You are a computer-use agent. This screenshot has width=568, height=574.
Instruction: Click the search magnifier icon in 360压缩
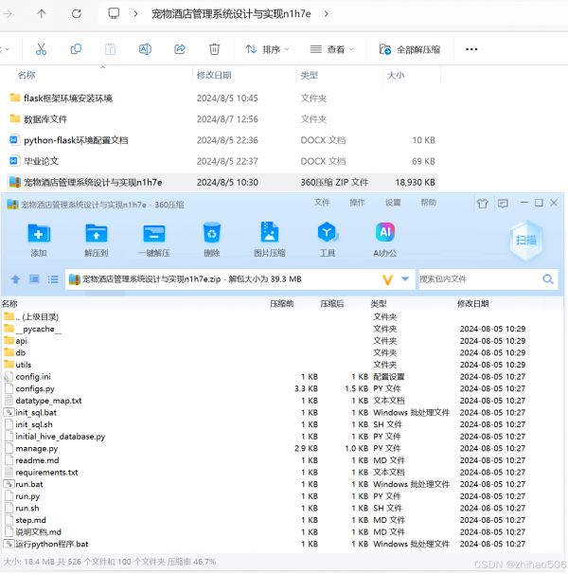point(548,279)
